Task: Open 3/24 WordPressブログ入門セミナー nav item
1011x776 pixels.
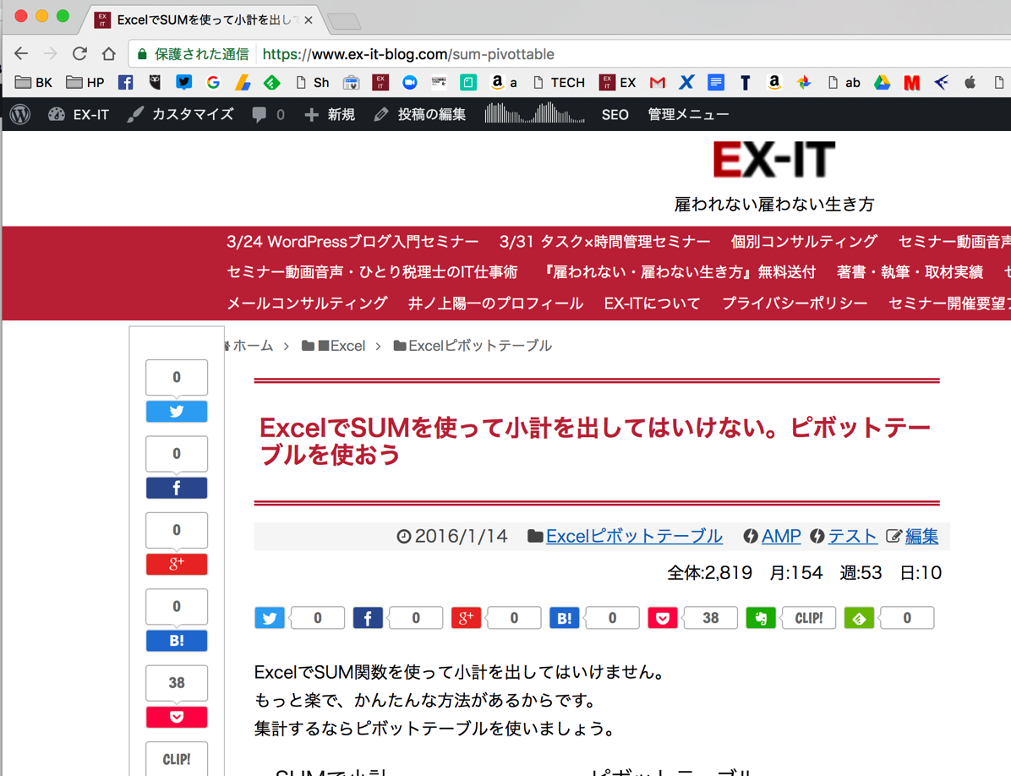Action: pos(352,242)
